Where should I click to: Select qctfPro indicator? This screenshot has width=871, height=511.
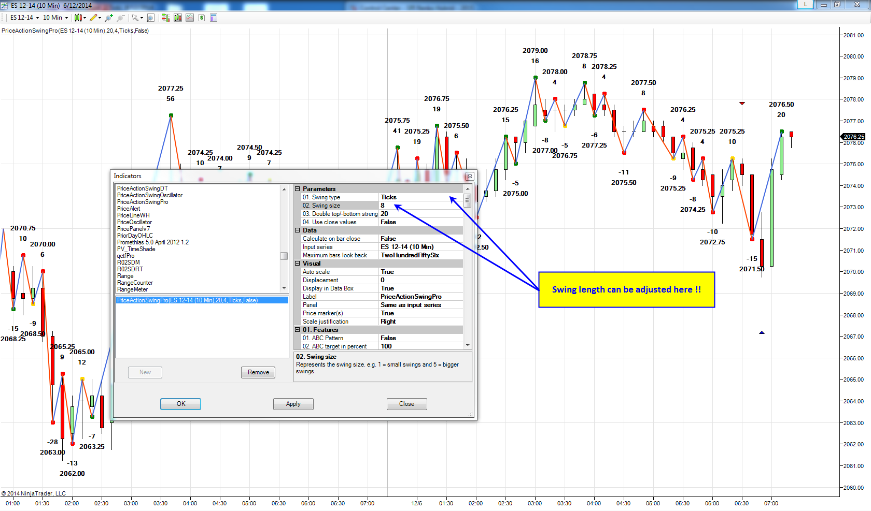125,256
